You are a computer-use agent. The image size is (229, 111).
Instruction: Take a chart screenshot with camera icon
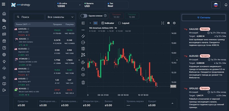coord(168,23)
